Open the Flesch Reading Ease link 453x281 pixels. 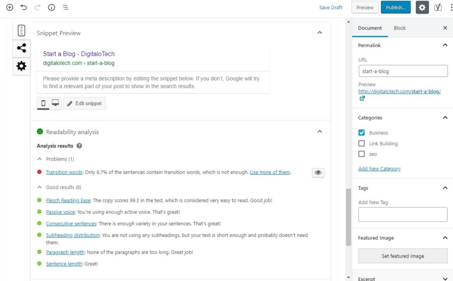[68, 200]
